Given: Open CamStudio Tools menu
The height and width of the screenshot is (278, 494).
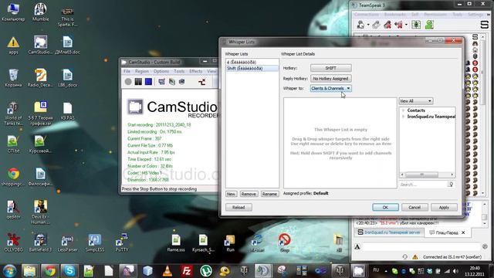Looking at the screenshot, I should coord(179,71).
